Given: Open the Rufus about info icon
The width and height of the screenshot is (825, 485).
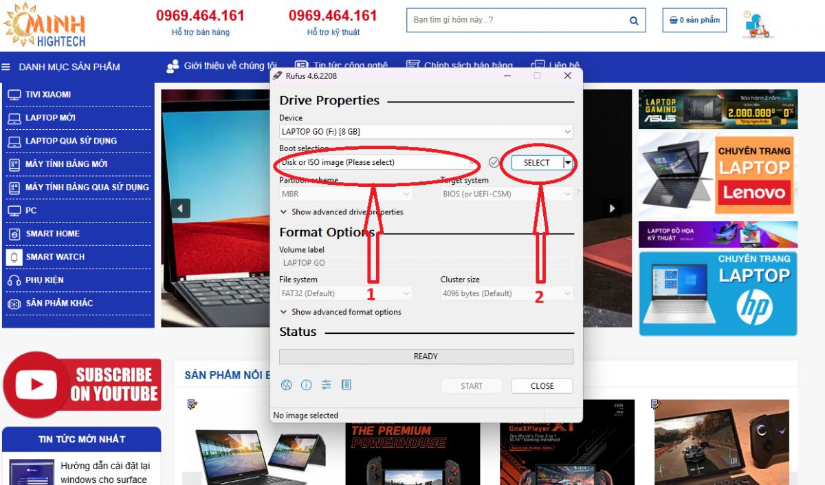Looking at the screenshot, I should 307,385.
